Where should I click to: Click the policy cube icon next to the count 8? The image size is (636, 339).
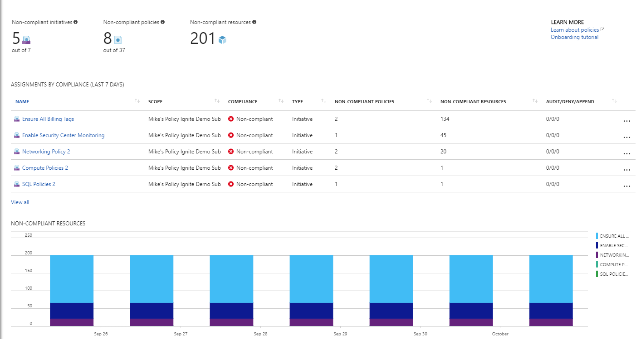[x=117, y=40]
